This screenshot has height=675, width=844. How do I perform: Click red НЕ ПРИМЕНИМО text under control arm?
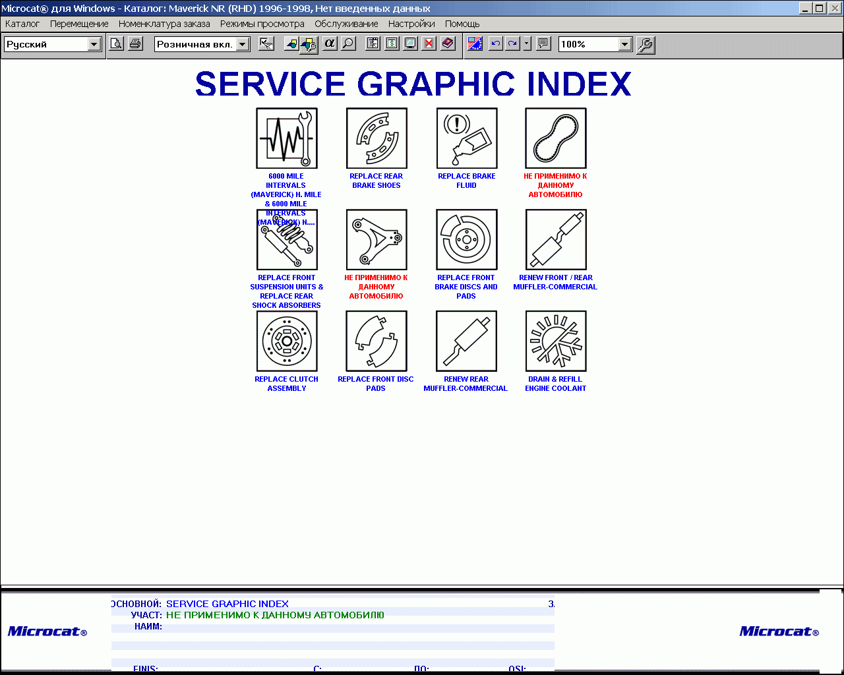tap(376, 287)
